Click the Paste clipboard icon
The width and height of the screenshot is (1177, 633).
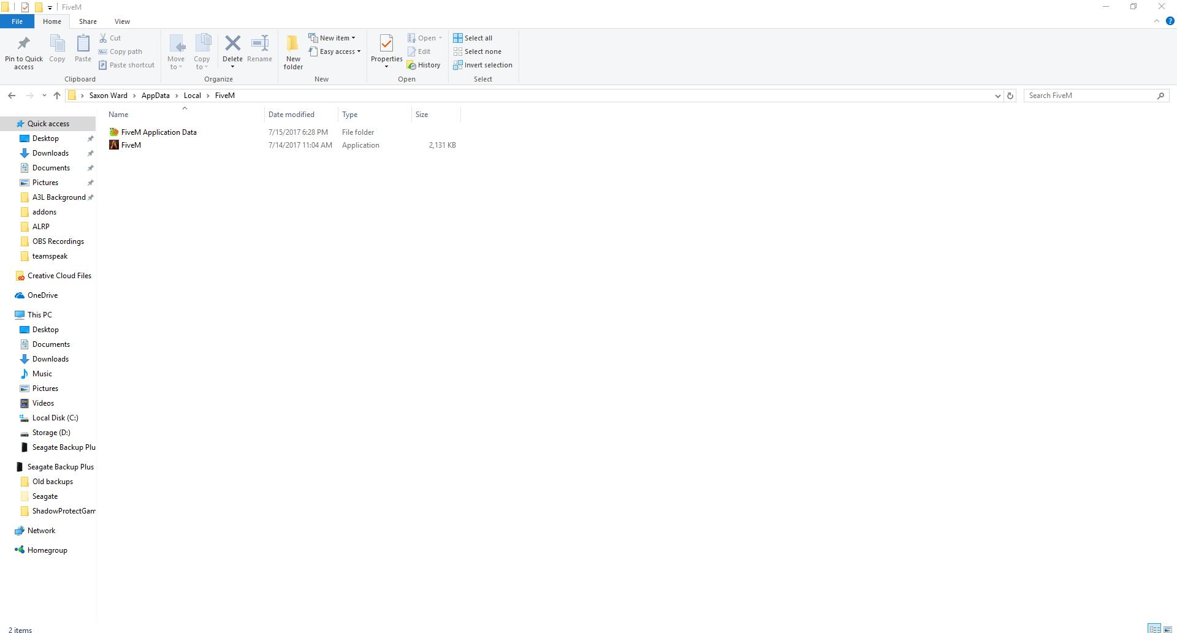point(83,44)
